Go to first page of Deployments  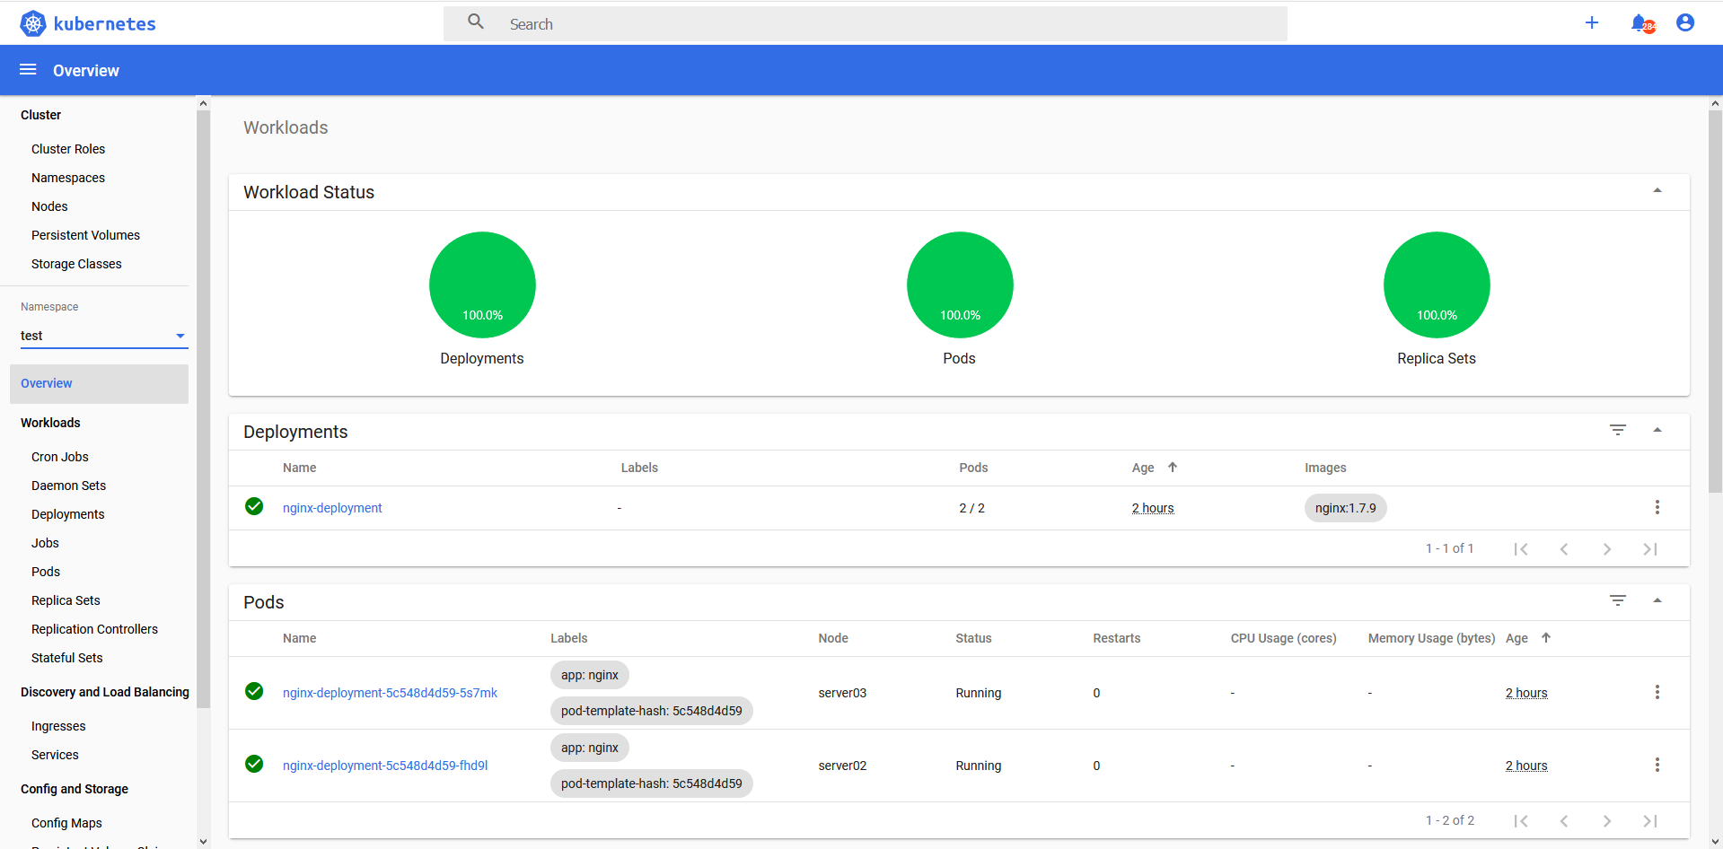click(1521, 549)
